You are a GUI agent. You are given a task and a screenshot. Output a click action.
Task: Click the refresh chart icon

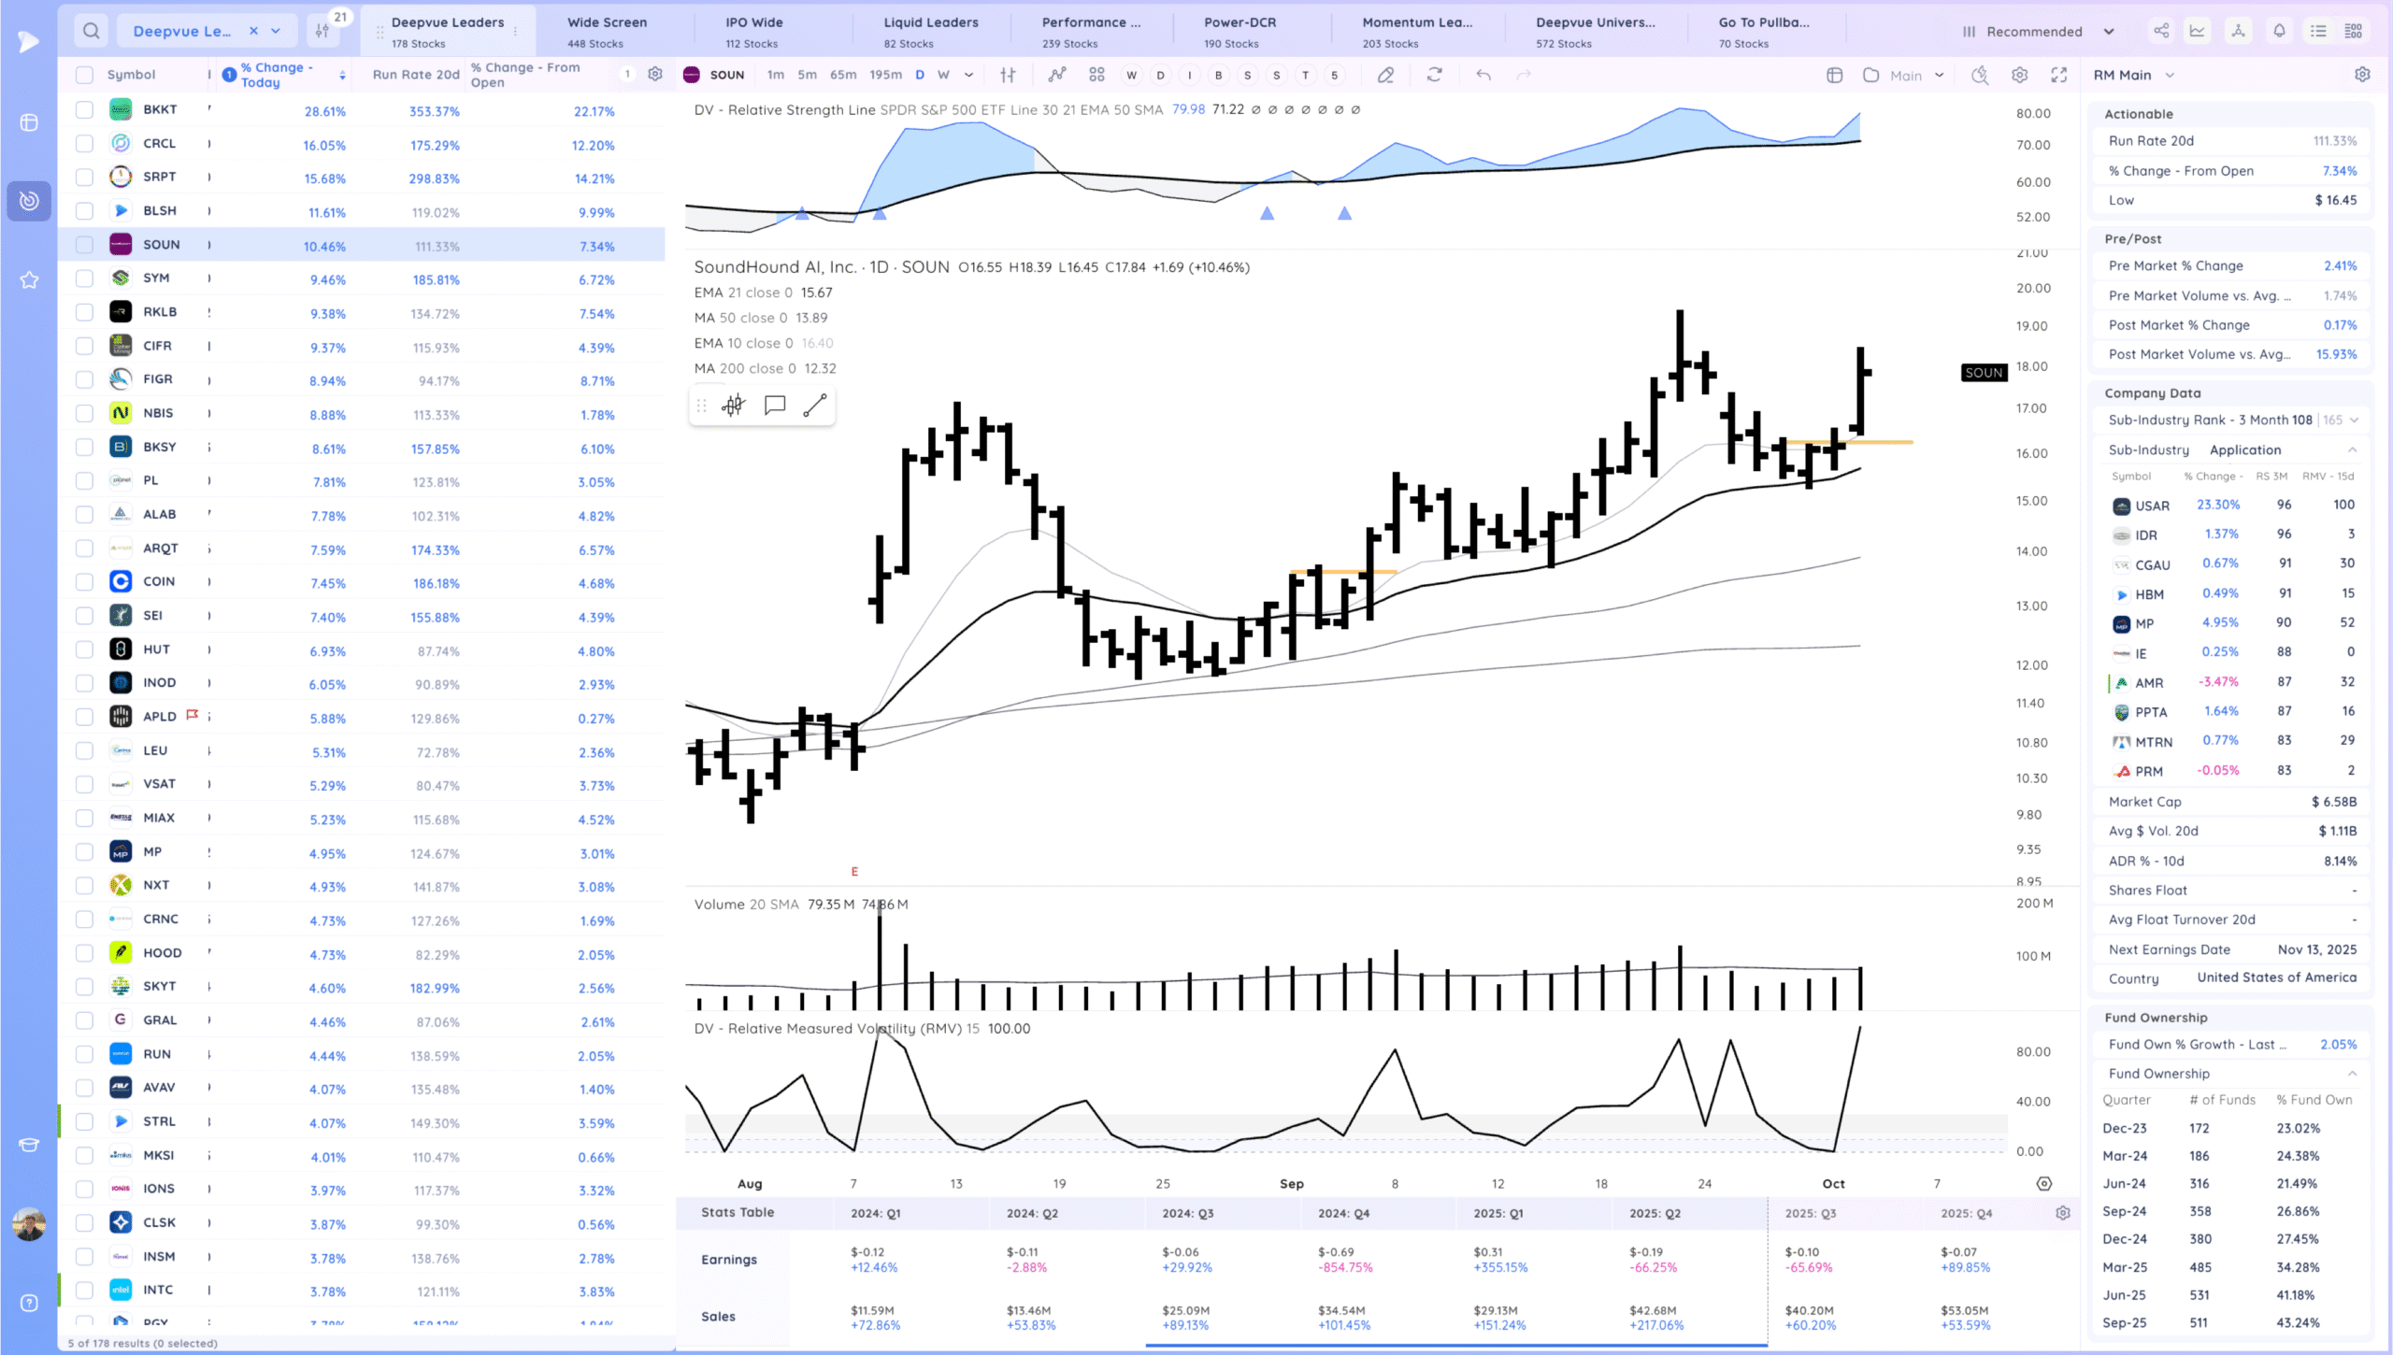[1434, 75]
